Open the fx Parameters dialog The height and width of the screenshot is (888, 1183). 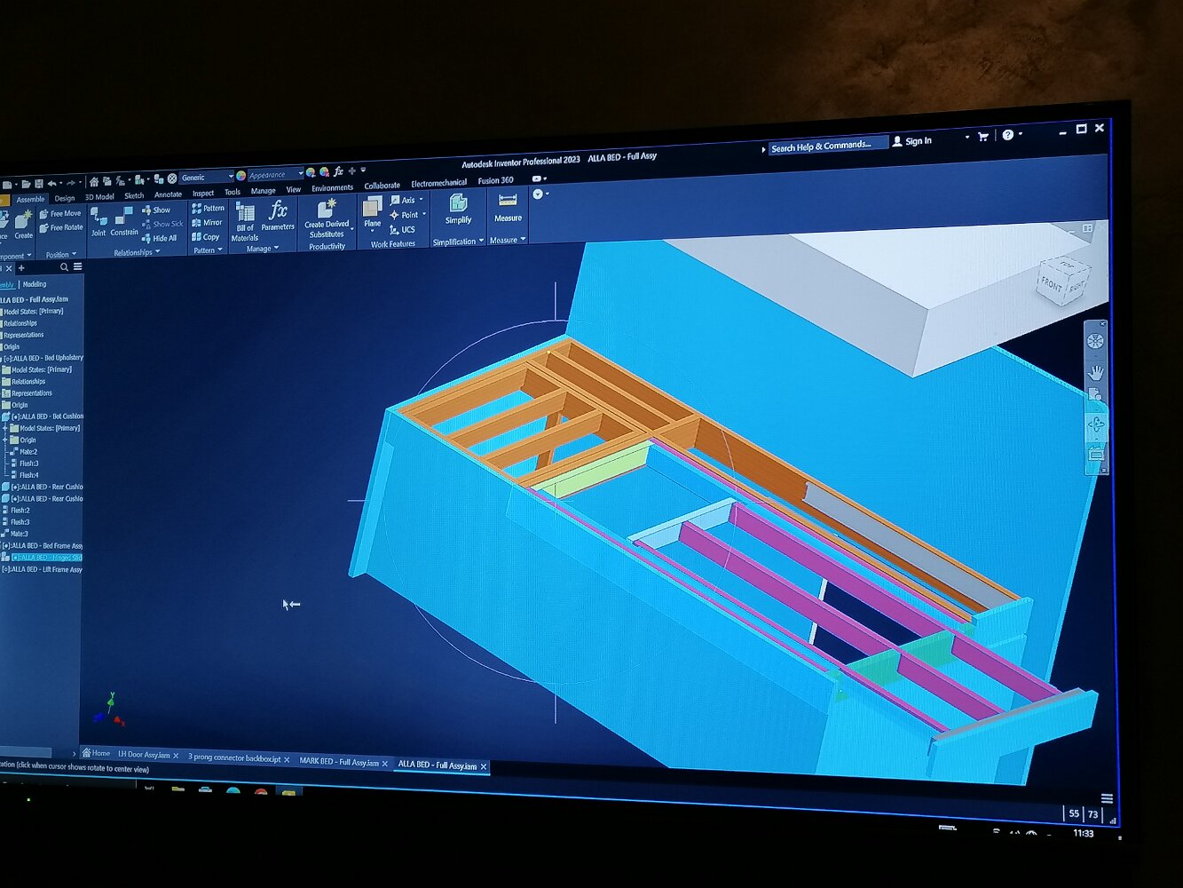278,213
